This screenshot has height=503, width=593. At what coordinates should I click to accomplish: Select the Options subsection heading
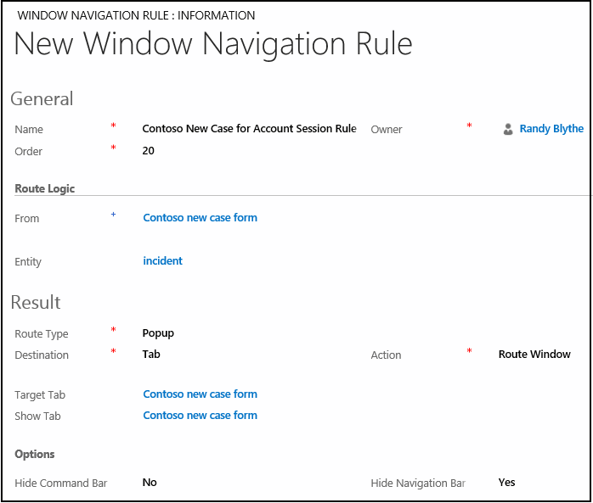[35, 455]
